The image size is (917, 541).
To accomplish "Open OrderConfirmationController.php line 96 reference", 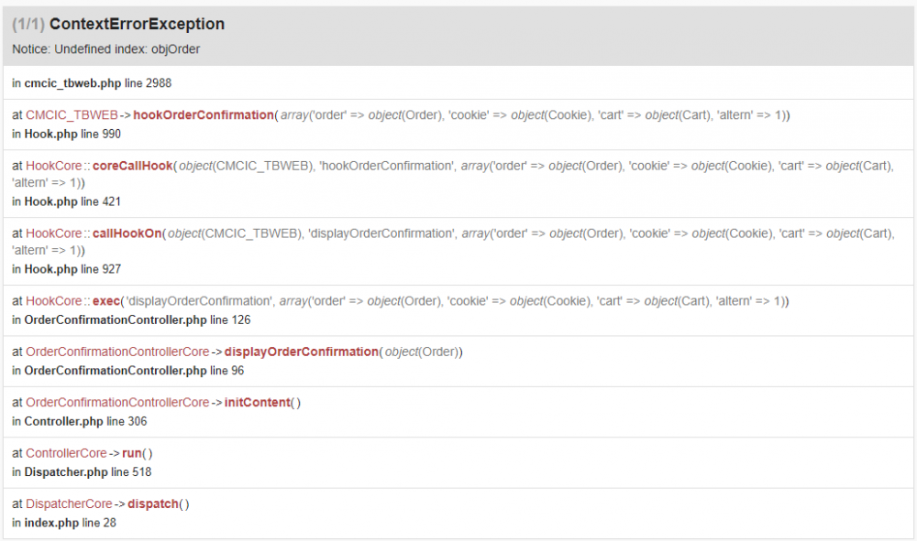I will pyautogui.click(x=134, y=371).
